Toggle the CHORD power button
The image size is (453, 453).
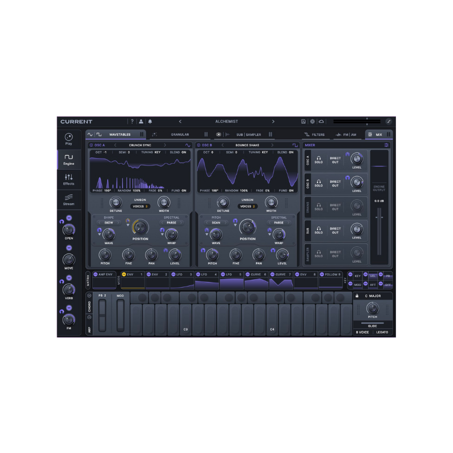point(89,296)
